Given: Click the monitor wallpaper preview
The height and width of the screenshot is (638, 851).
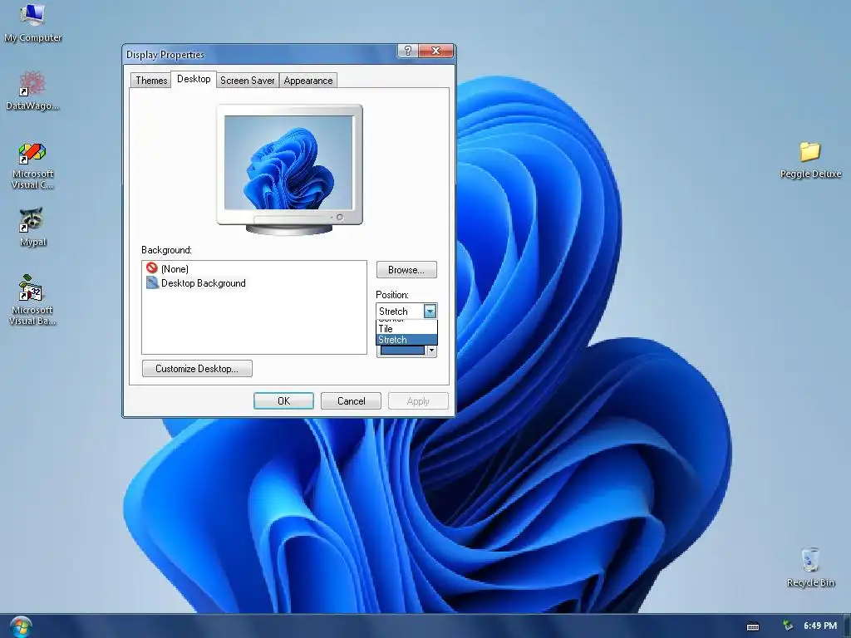Looking at the screenshot, I should pyautogui.click(x=288, y=162).
